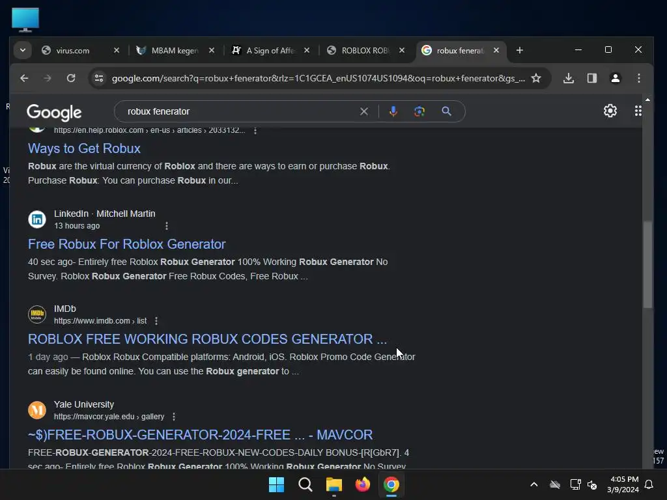The width and height of the screenshot is (667, 500).
Task: Close the ROBLOX ROBUX tab
Action: [401, 50]
